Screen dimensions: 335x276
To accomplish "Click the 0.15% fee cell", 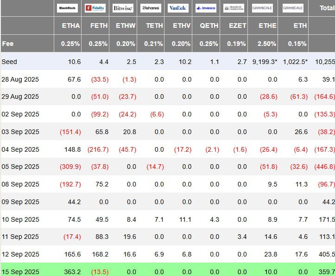I will click(297, 44).
